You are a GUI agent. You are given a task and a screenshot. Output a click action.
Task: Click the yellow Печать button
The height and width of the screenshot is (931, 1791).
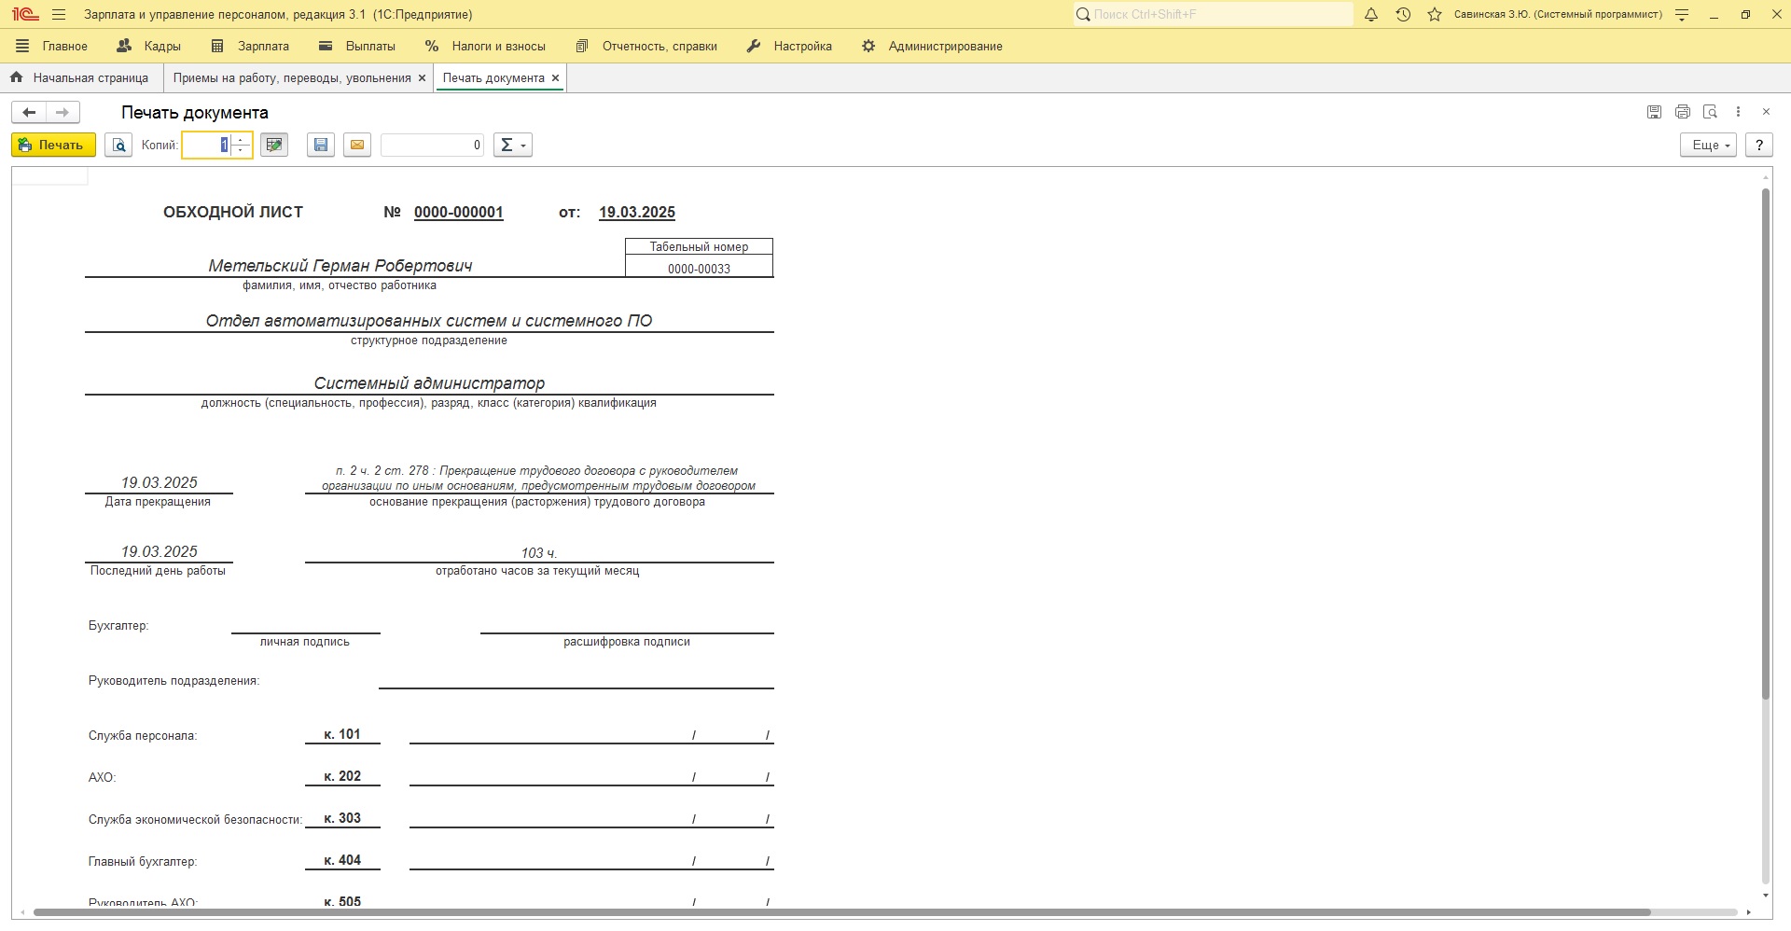(53, 145)
